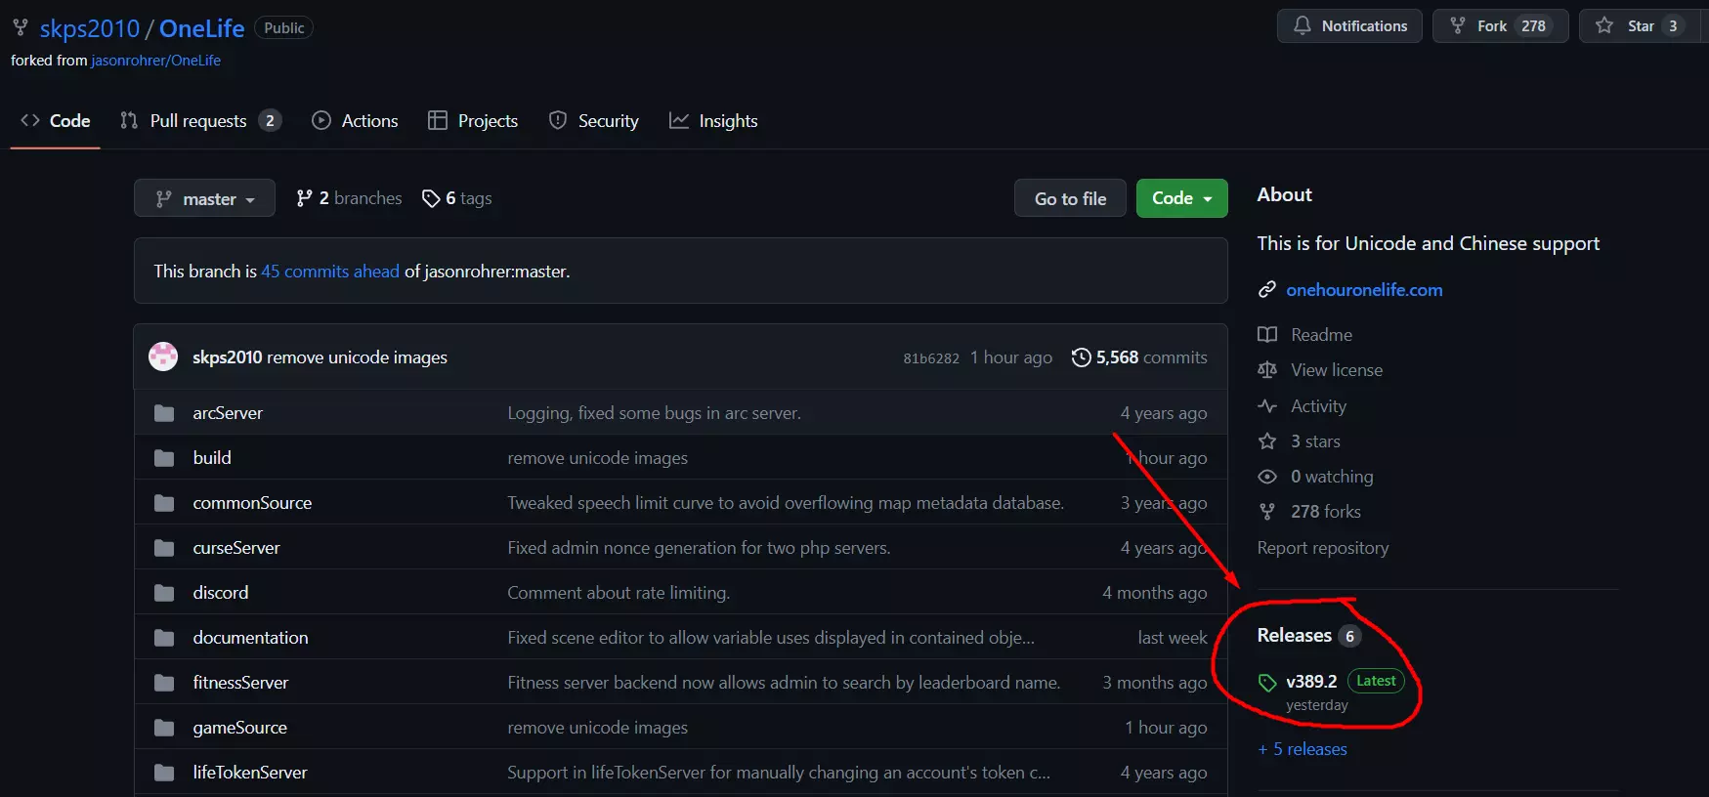
Task: Open the Pull requests tab
Action: point(200,121)
